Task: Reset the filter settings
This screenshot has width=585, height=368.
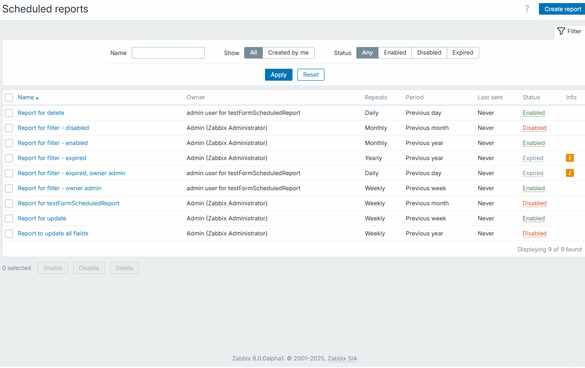Action: [x=311, y=75]
